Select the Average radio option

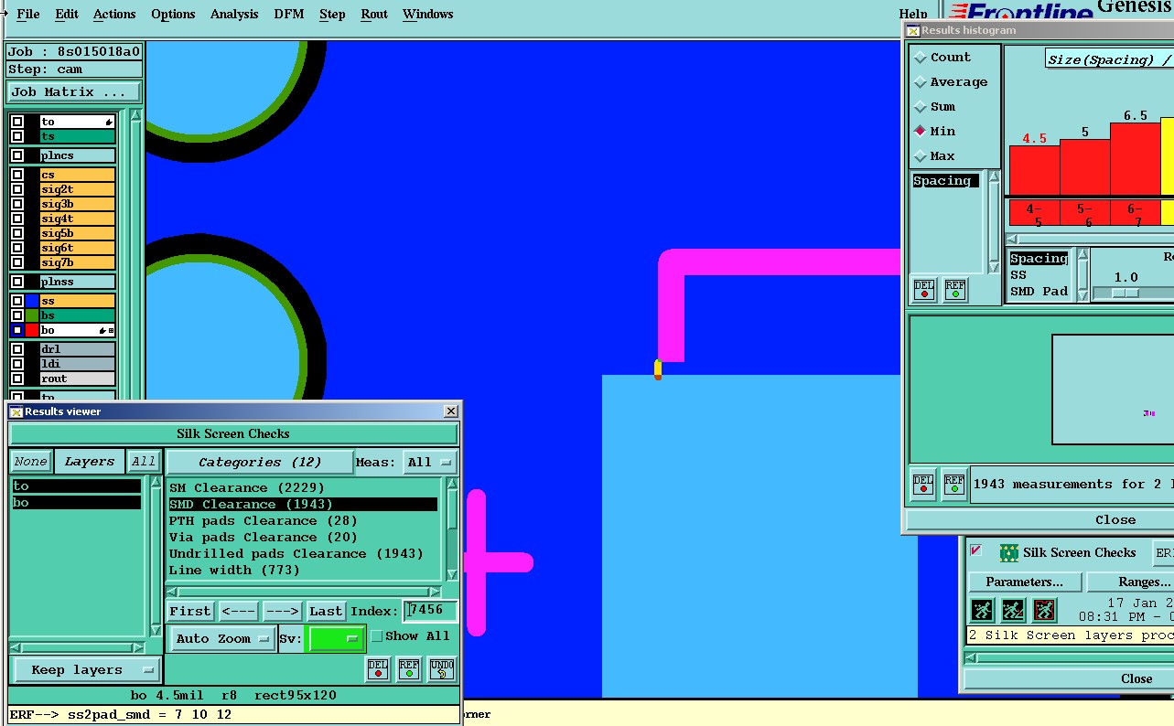pyautogui.click(x=921, y=81)
